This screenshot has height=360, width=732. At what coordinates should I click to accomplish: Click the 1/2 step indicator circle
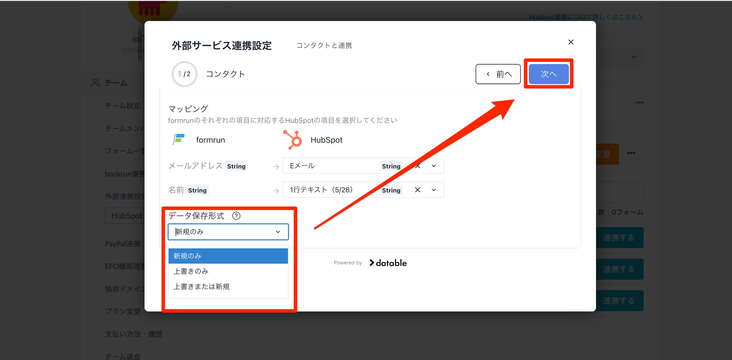[x=184, y=74]
